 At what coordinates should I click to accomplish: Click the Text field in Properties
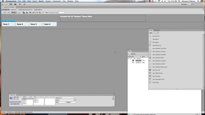(x=66, y=98)
